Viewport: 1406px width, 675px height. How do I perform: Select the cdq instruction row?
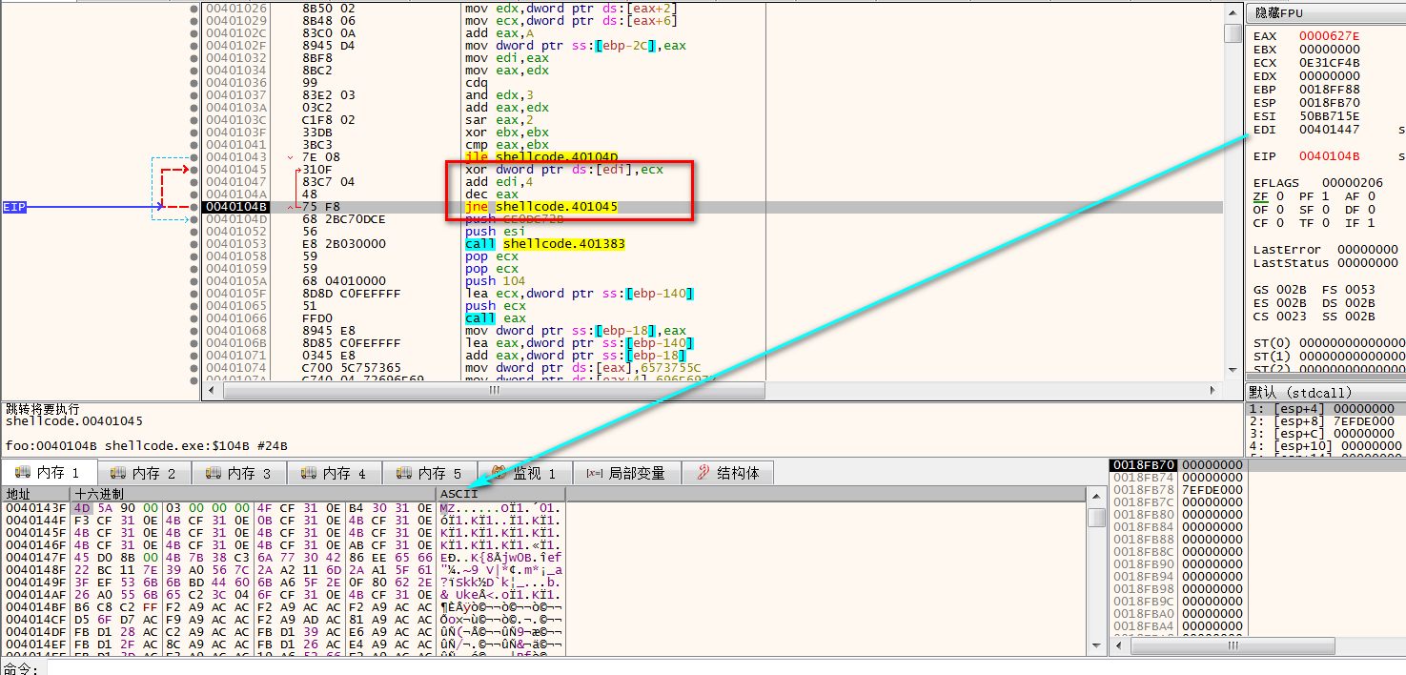[476, 83]
